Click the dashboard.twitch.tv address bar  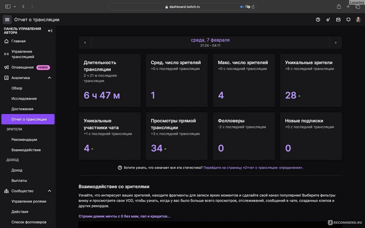tap(182, 6)
